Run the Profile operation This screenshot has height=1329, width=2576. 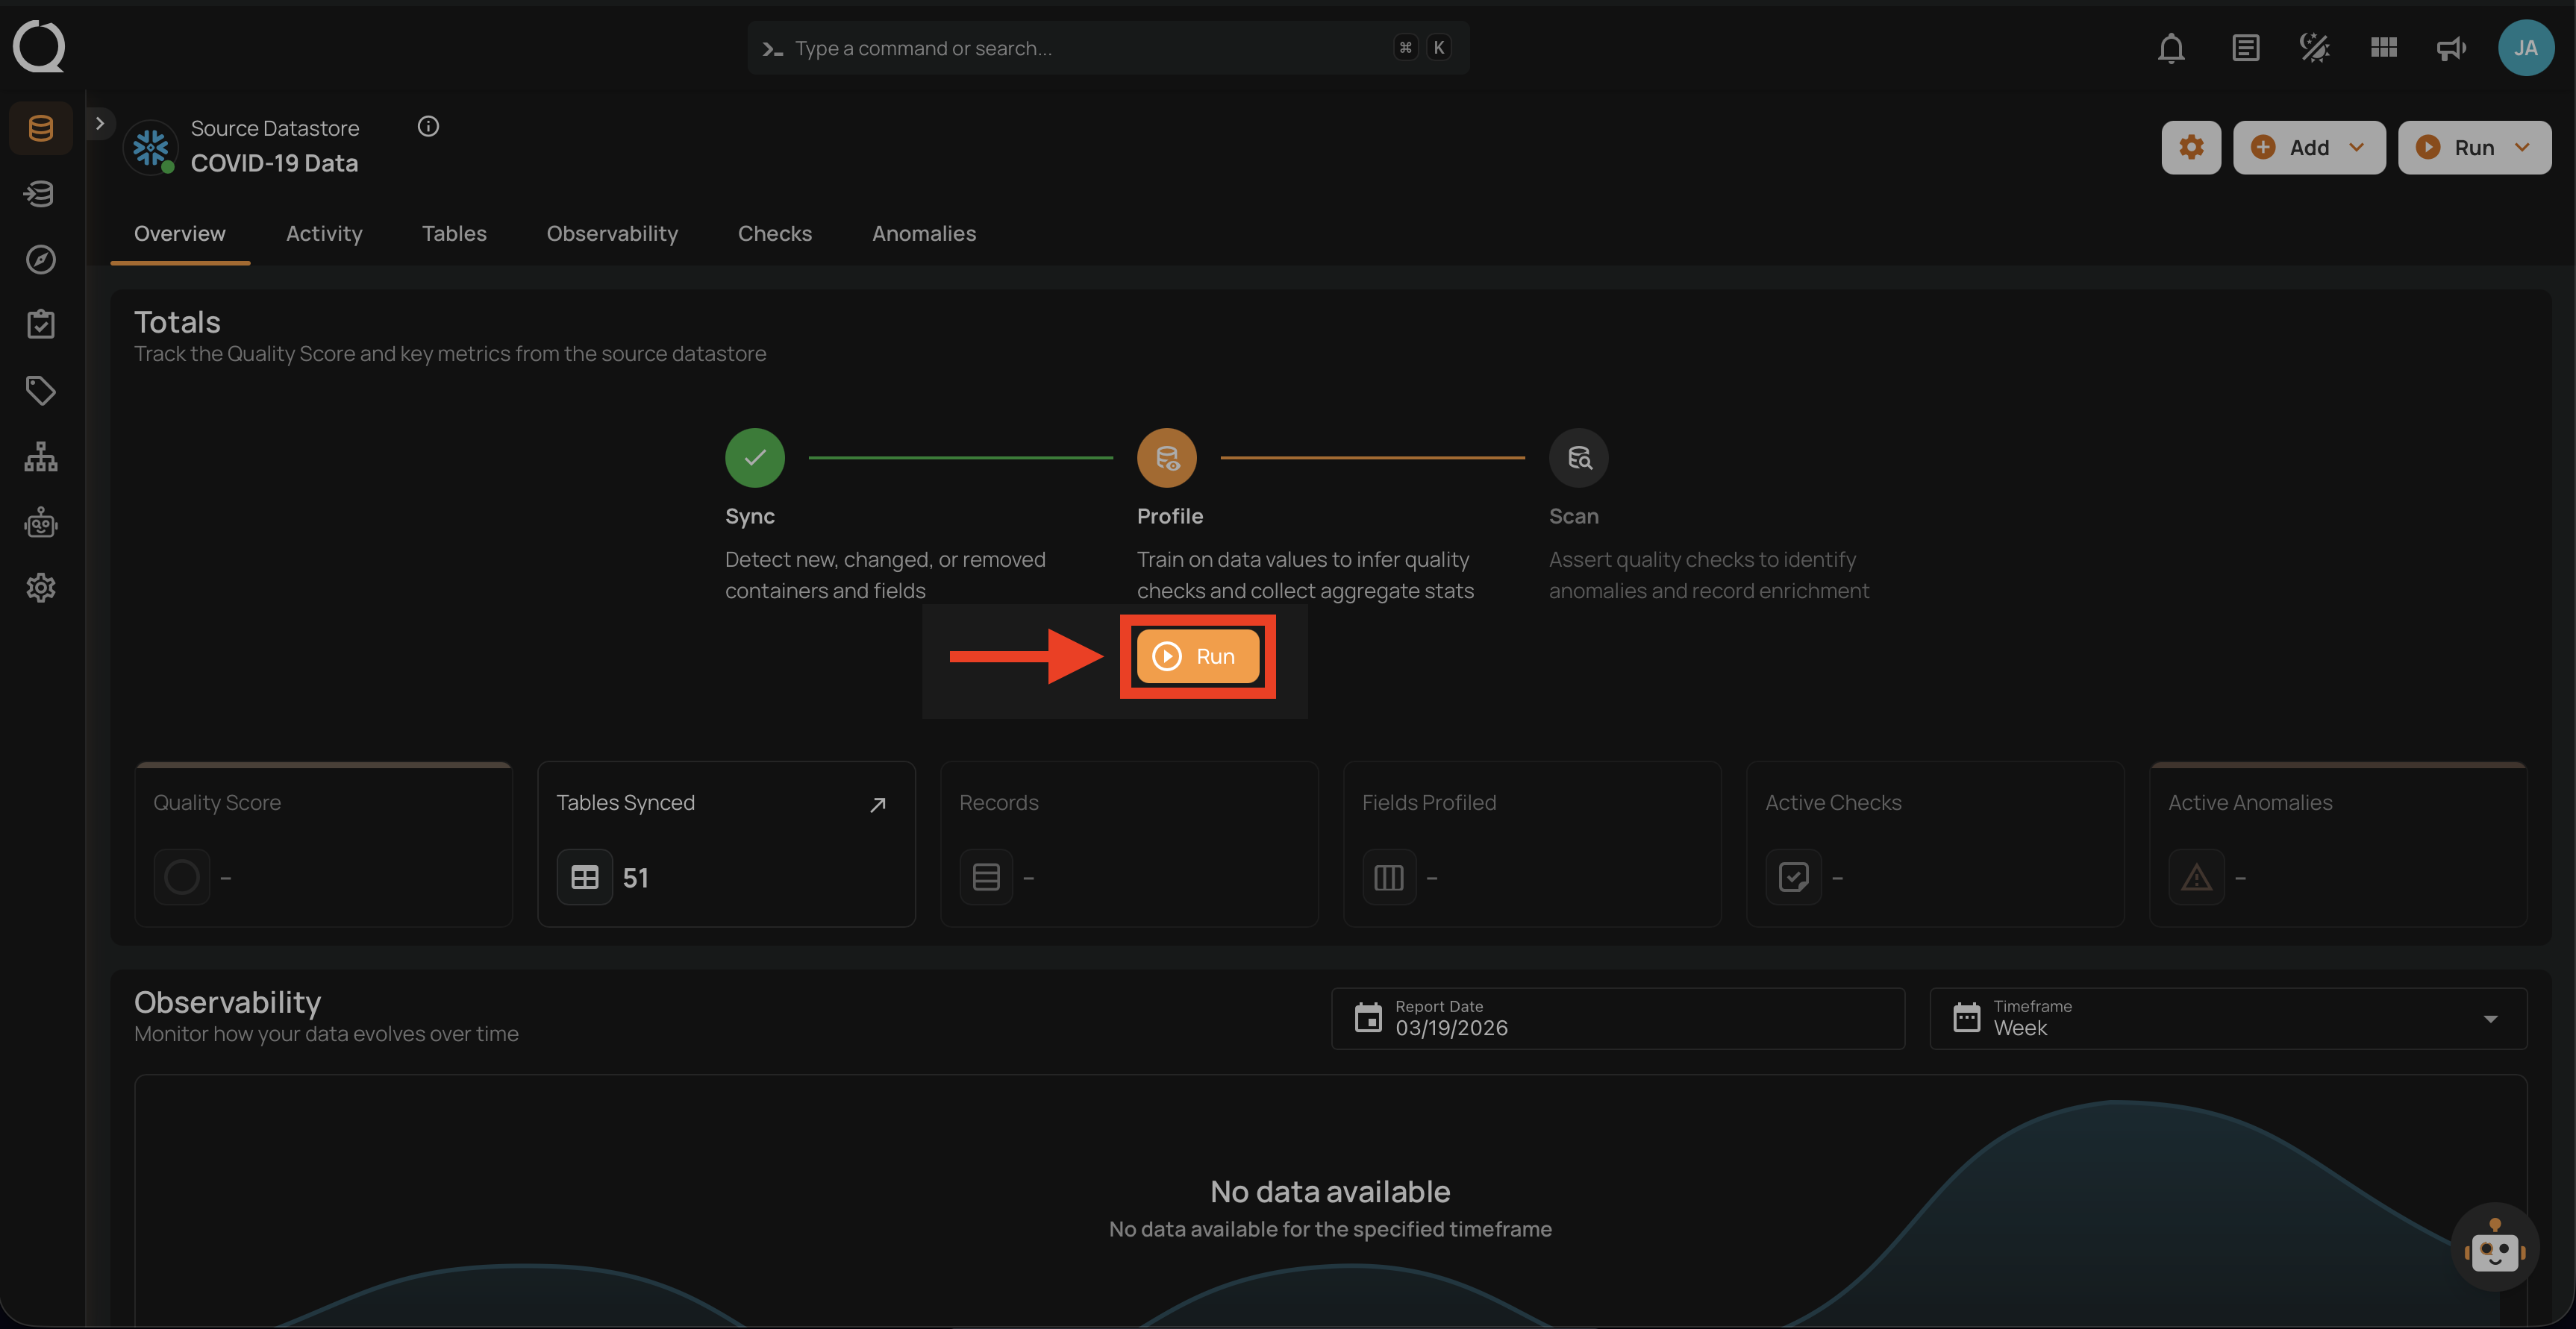[1197, 656]
